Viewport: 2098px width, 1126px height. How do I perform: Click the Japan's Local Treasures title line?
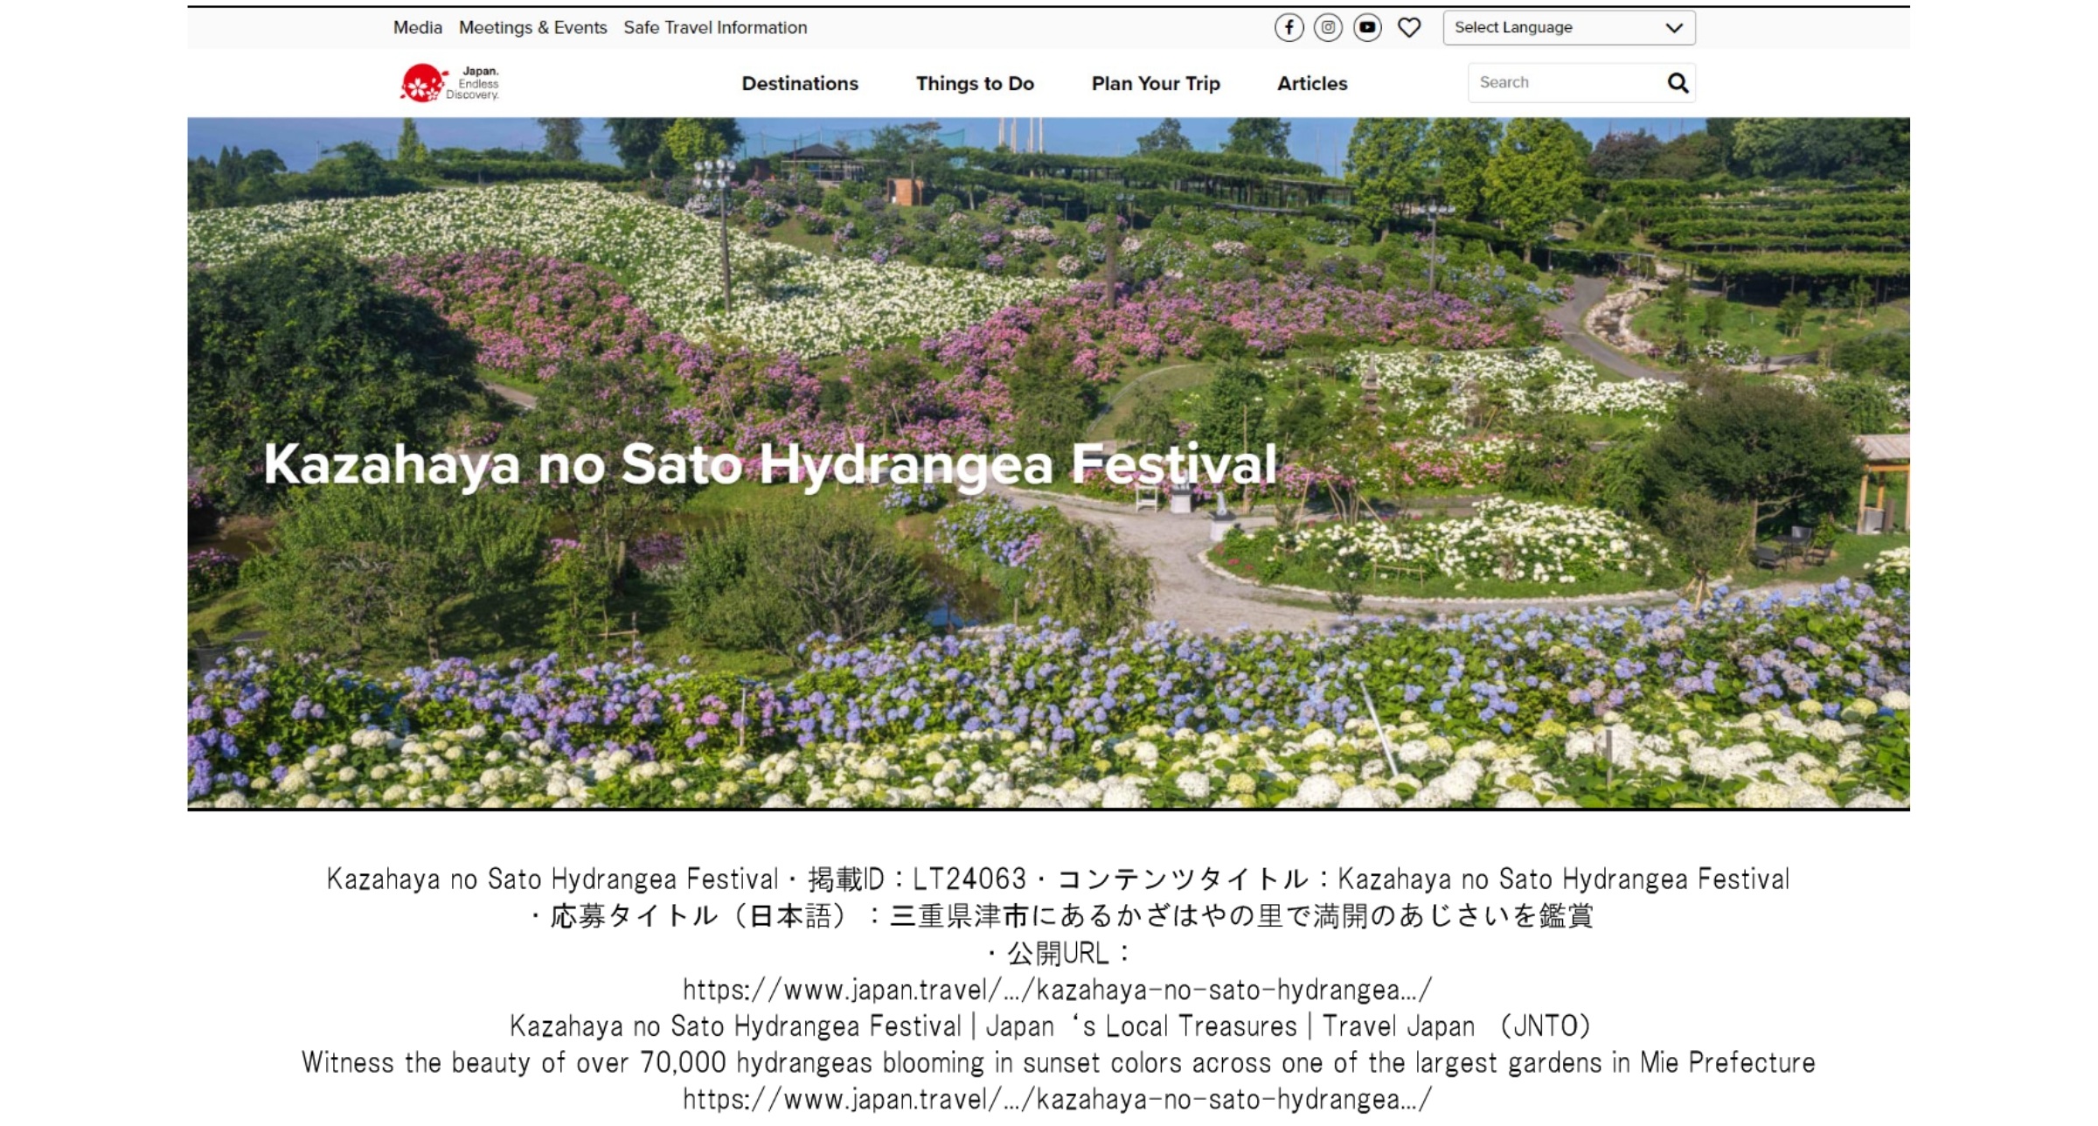(1049, 1025)
